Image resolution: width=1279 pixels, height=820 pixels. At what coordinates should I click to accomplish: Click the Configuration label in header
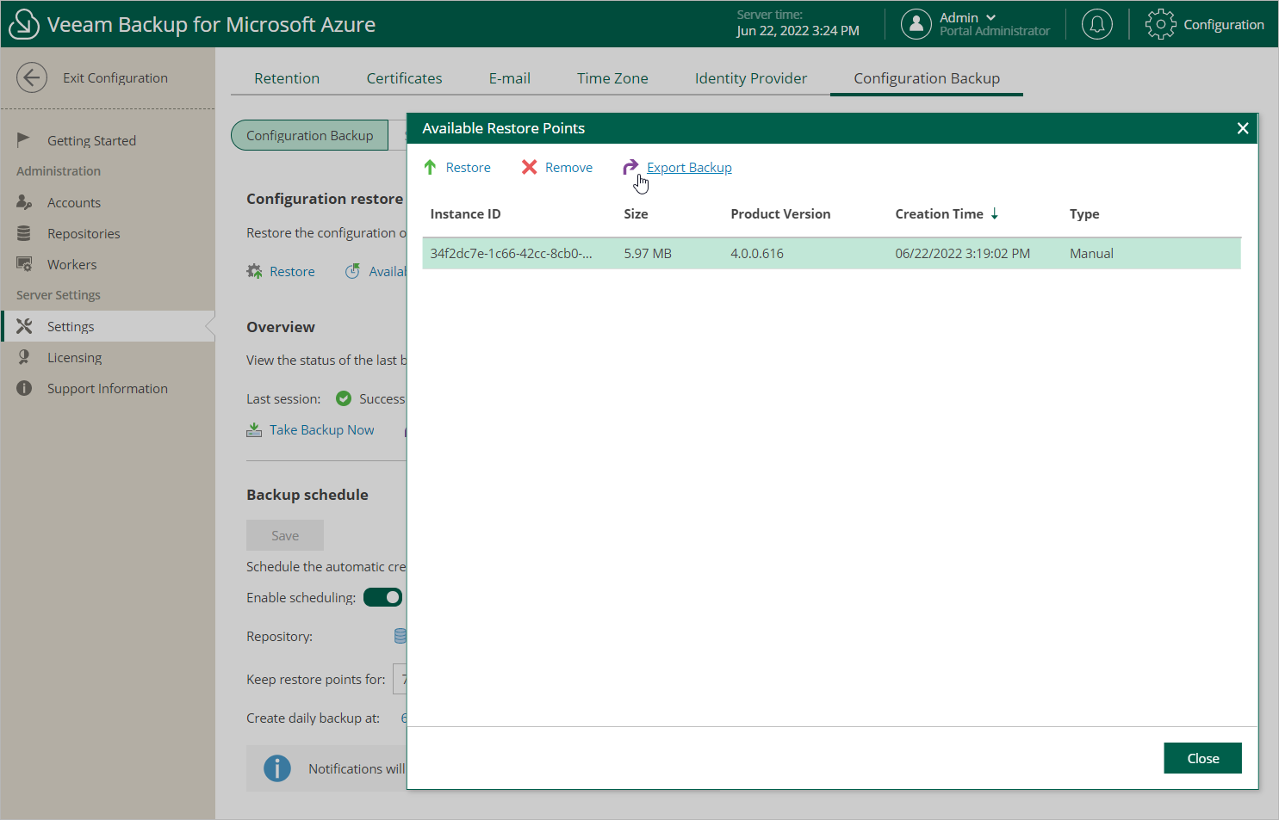click(x=1223, y=24)
